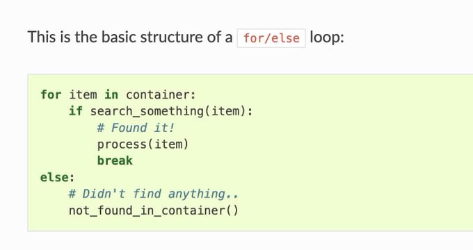Click the word 'loop:' in the heading sentence
The image size is (473, 250).
[x=327, y=37]
